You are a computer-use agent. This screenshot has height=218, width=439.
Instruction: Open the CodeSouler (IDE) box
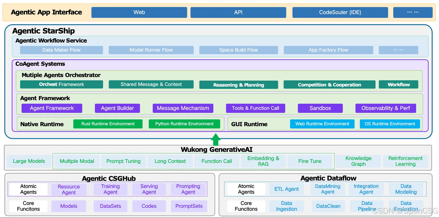tap(340, 12)
